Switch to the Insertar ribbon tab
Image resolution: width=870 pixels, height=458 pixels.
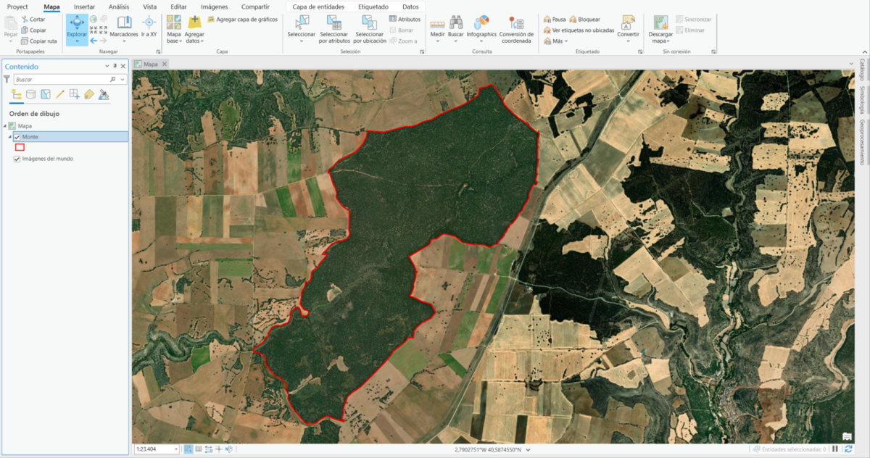coord(84,7)
